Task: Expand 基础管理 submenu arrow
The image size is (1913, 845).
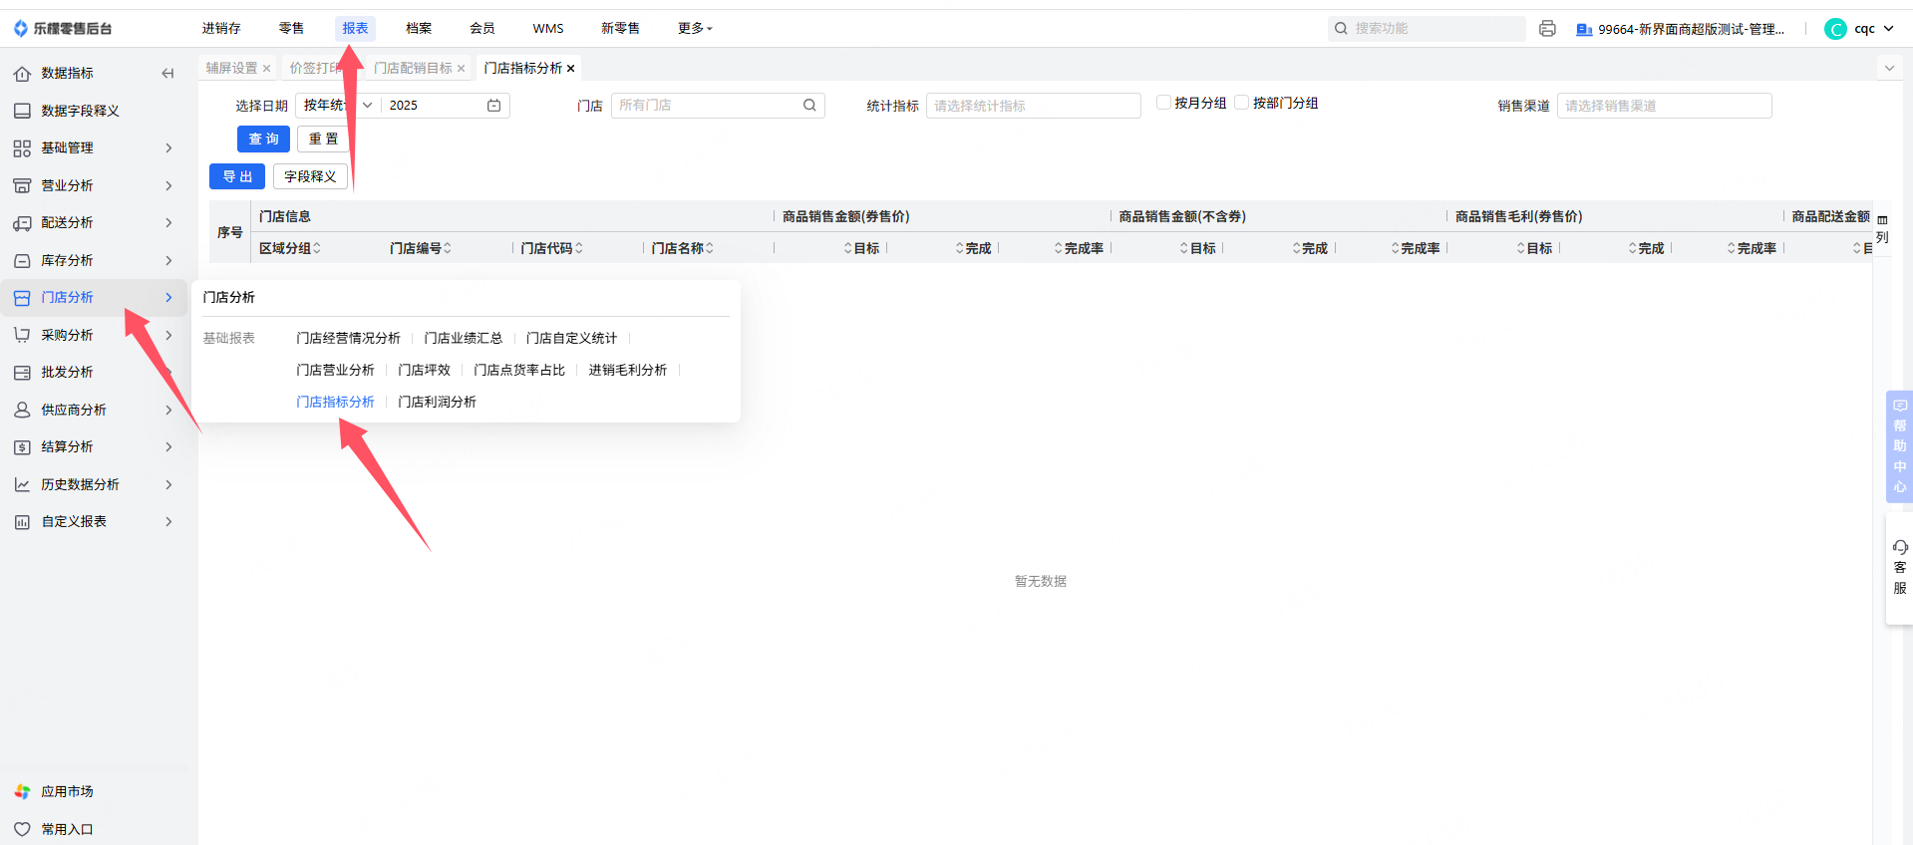Action: 168,148
